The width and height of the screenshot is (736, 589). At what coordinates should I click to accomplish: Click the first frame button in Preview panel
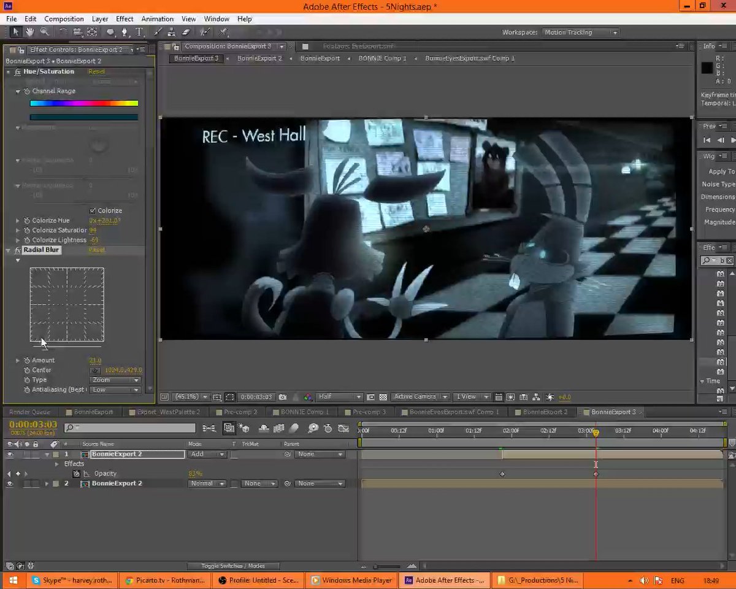(707, 140)
